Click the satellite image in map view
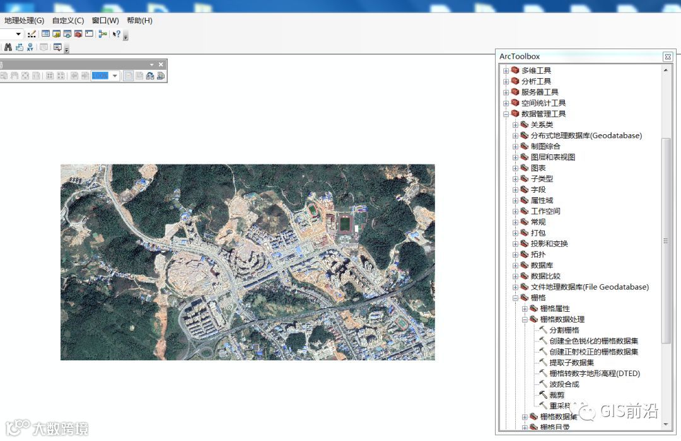681x441 pixels. [x=247, y=262]
